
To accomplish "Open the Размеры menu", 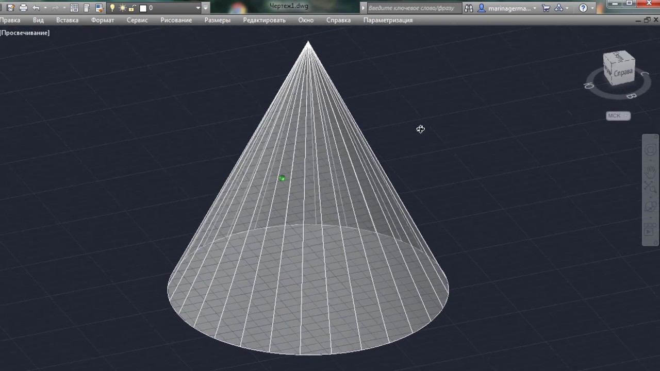I will pos(218,20).
